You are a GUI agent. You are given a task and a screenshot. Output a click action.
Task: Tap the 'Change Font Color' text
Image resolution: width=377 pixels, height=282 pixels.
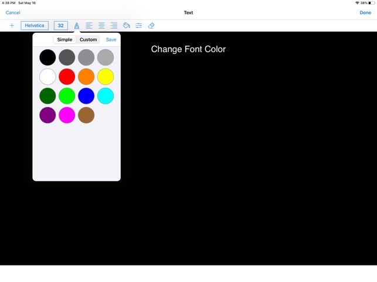pos(188,49)
